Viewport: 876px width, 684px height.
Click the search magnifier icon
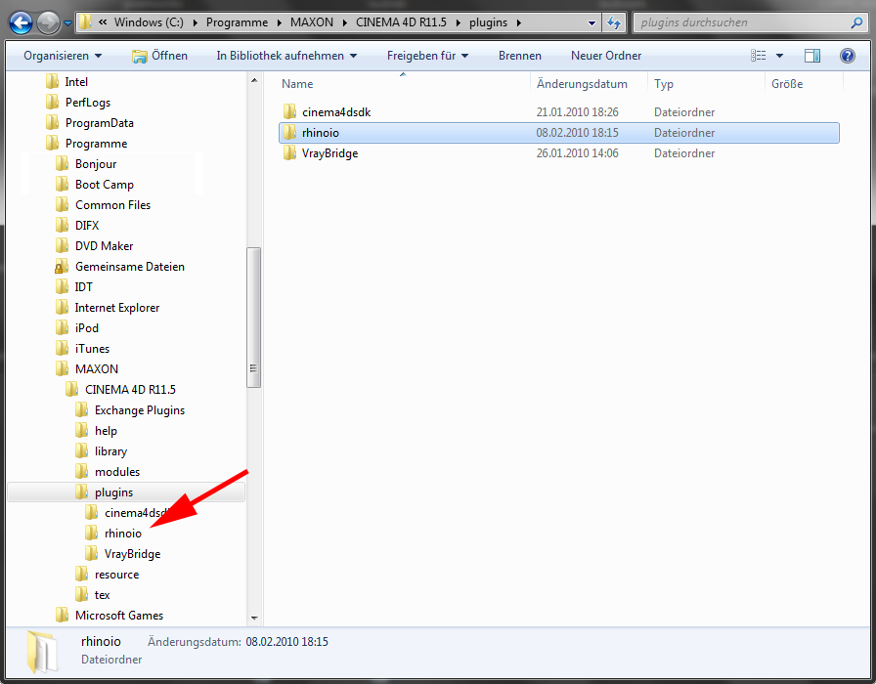856,22
